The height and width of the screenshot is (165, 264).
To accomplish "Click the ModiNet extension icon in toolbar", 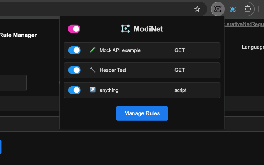I will click(x=218, y=9).
